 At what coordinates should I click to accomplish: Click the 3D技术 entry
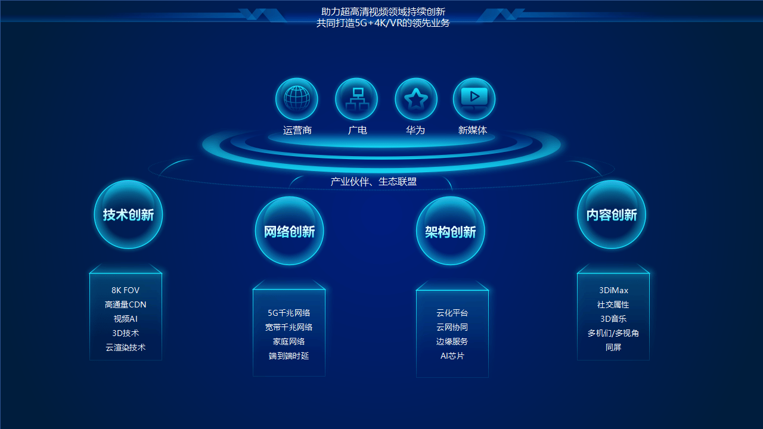pos(126,333)
